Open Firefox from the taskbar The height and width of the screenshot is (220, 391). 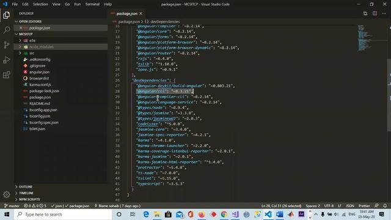tap(202, 215)
